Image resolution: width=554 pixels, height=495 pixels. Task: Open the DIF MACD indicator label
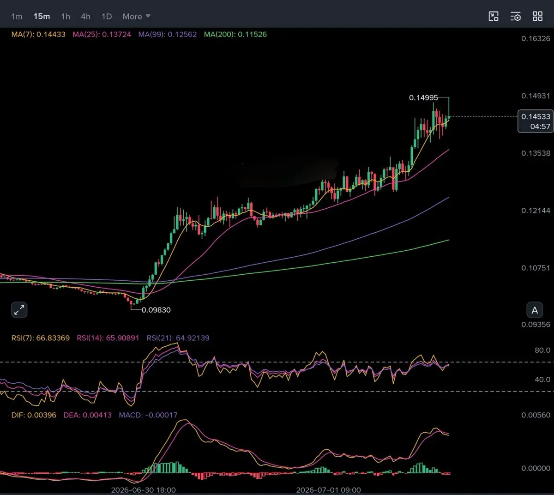point(34,415)
